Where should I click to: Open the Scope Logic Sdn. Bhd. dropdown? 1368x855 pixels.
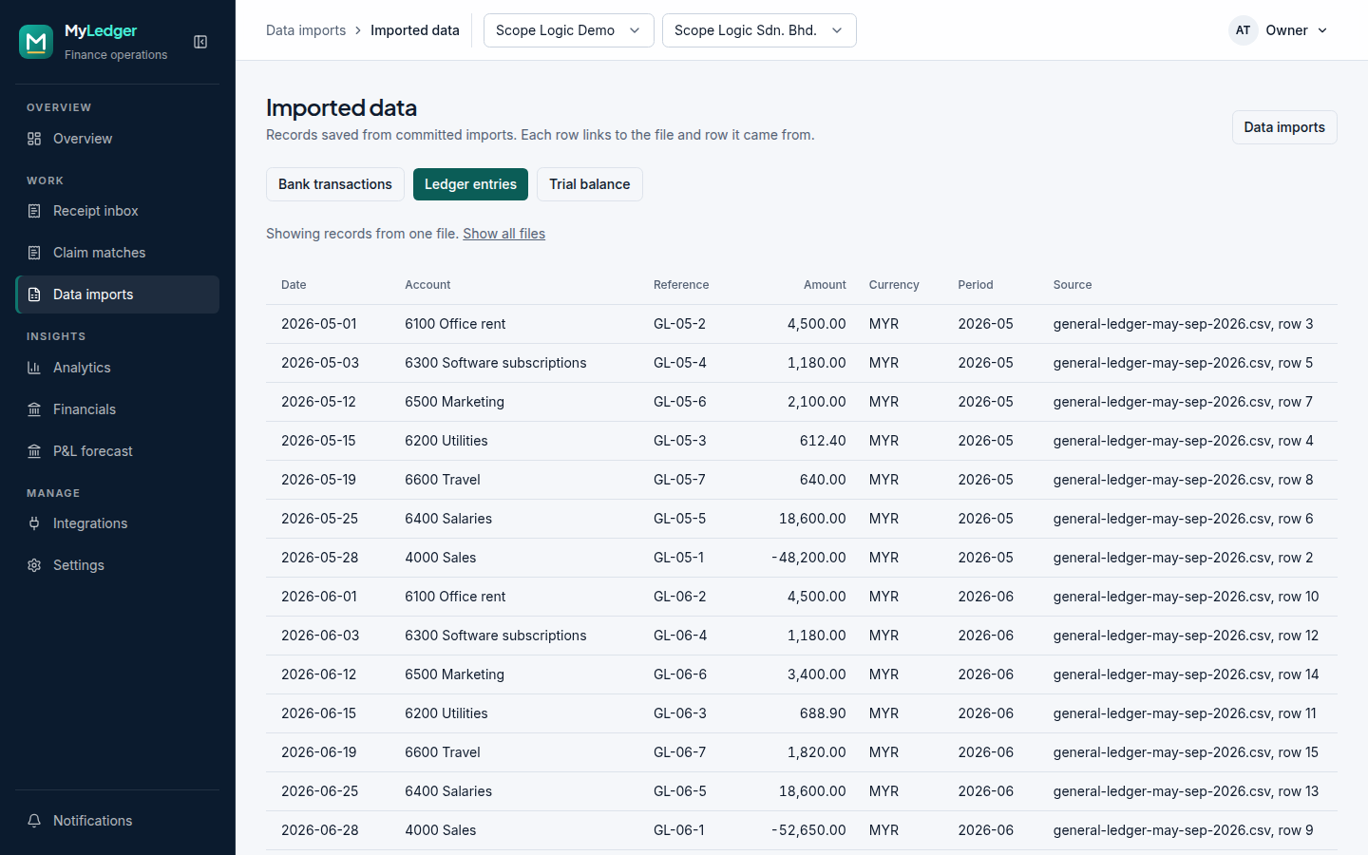click(759, 30)
